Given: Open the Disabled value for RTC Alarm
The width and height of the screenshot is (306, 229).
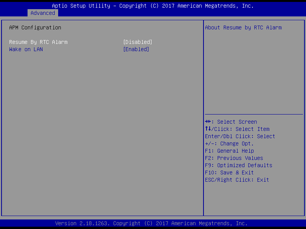Looking at the screenshot, I should (x=137, y=42).
